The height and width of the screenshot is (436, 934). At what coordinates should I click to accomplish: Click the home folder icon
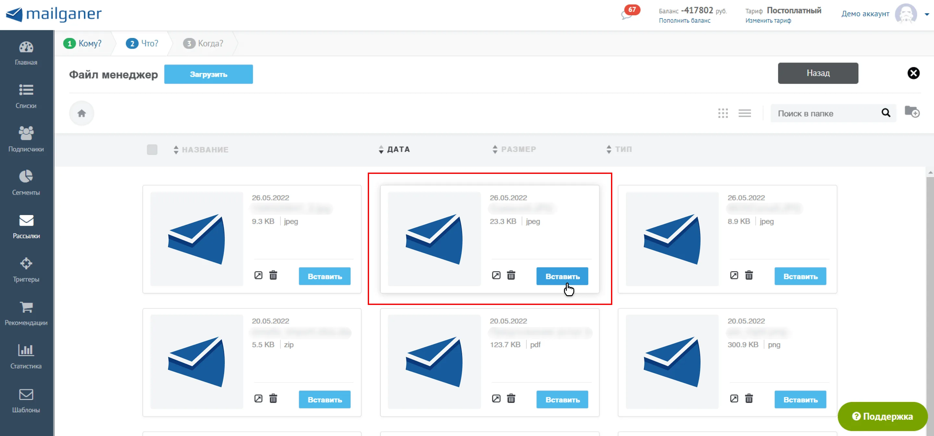(x=82, y=113)
